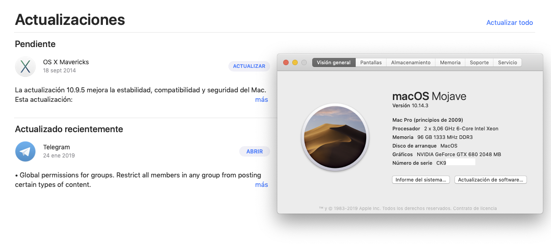Click the OS X Mavericks app icon
This screenshot has height=248, width=551.
click(25, 67)
